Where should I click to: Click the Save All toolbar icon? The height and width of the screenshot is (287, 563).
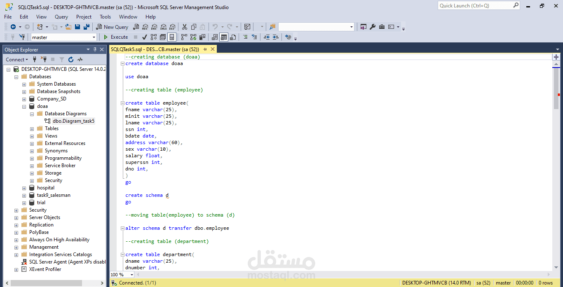87,27
